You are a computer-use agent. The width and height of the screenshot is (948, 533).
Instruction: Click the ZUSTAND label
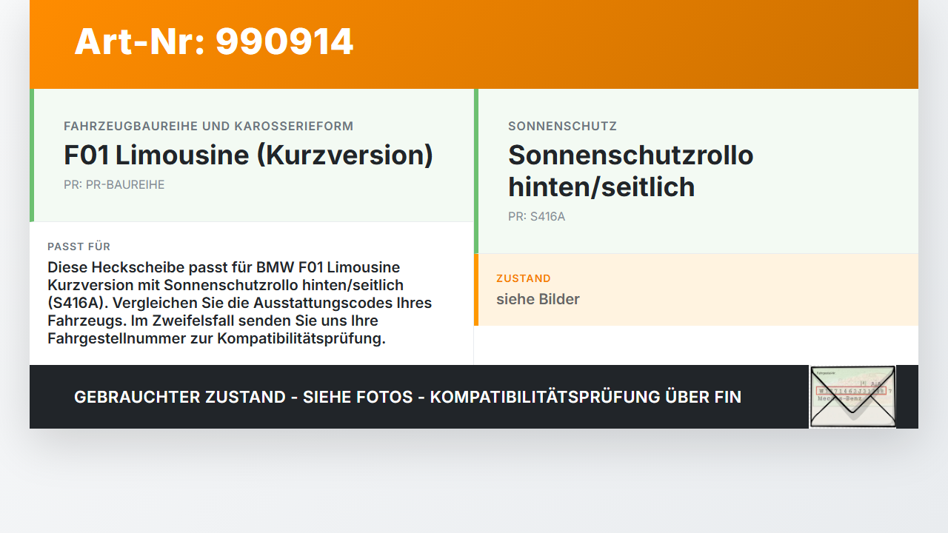pyautogui.click(x=523, y=278)
